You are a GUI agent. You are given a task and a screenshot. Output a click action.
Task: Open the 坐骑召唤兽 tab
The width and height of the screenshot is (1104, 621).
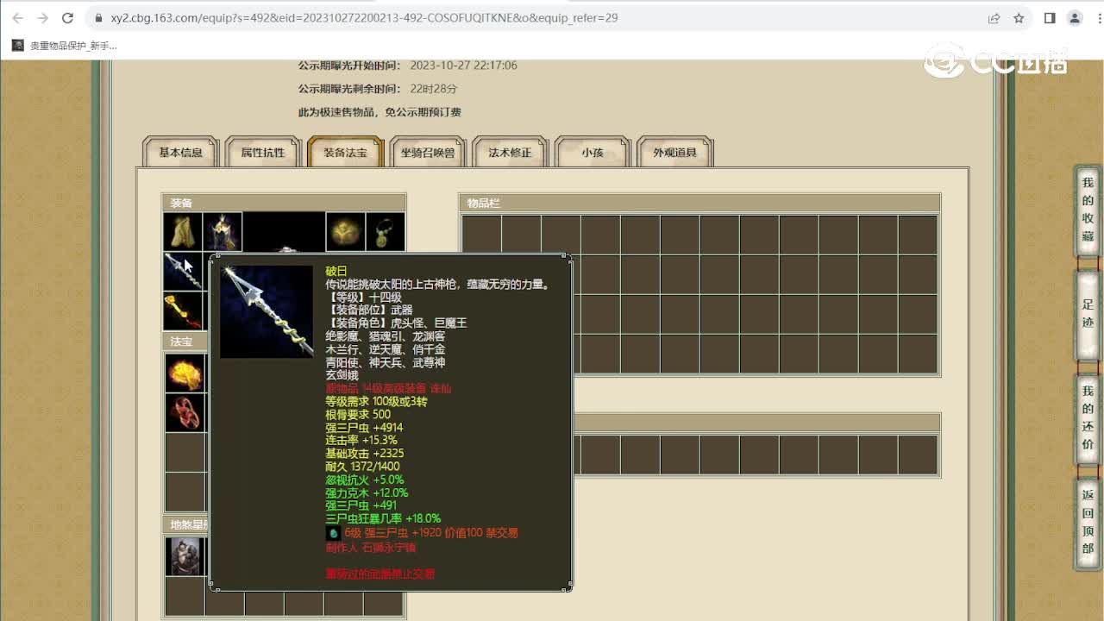pyautogui.click(x=428, y=153)
